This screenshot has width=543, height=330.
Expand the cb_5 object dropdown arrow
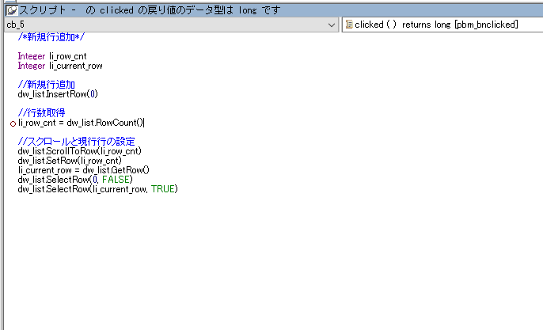click(x=332, y=25)
